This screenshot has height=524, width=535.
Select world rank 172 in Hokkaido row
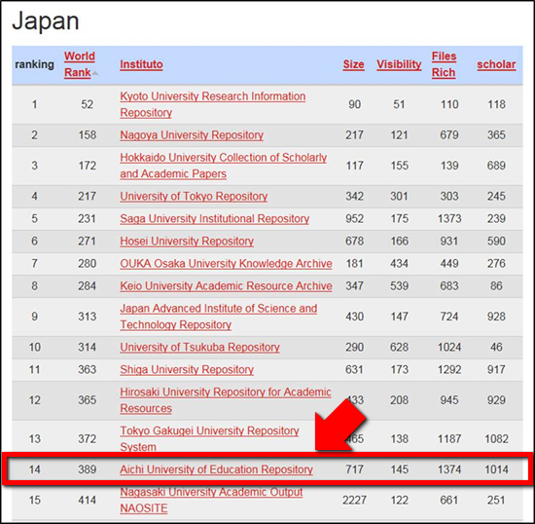click(x=87, y=166)
